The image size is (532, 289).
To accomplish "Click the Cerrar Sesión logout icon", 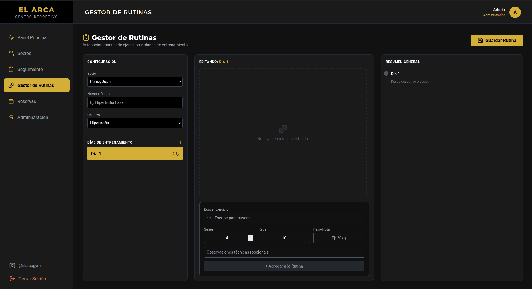I will pyautogui.click(x=12, y=279).
